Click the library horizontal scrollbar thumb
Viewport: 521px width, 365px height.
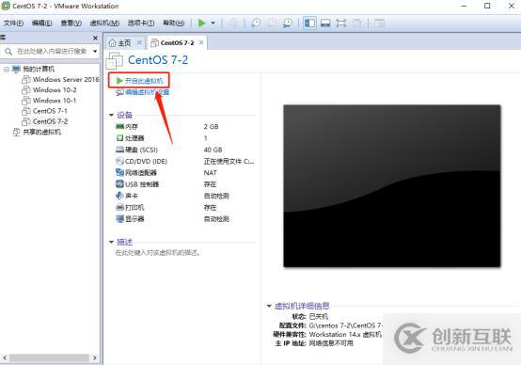pos(49,358)
